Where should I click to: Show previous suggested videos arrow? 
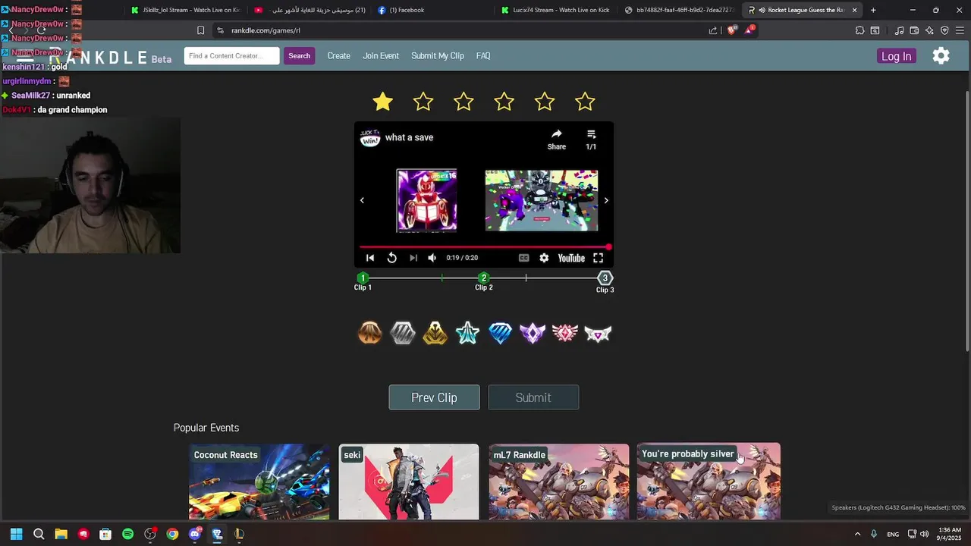[x=362, y=200]
